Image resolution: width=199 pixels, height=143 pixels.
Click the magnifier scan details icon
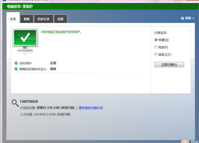[15, 103]
